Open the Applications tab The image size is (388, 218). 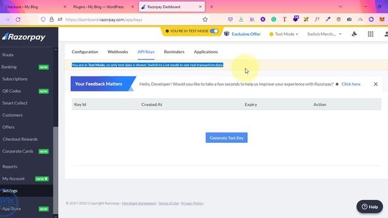[x=206, y=51]
